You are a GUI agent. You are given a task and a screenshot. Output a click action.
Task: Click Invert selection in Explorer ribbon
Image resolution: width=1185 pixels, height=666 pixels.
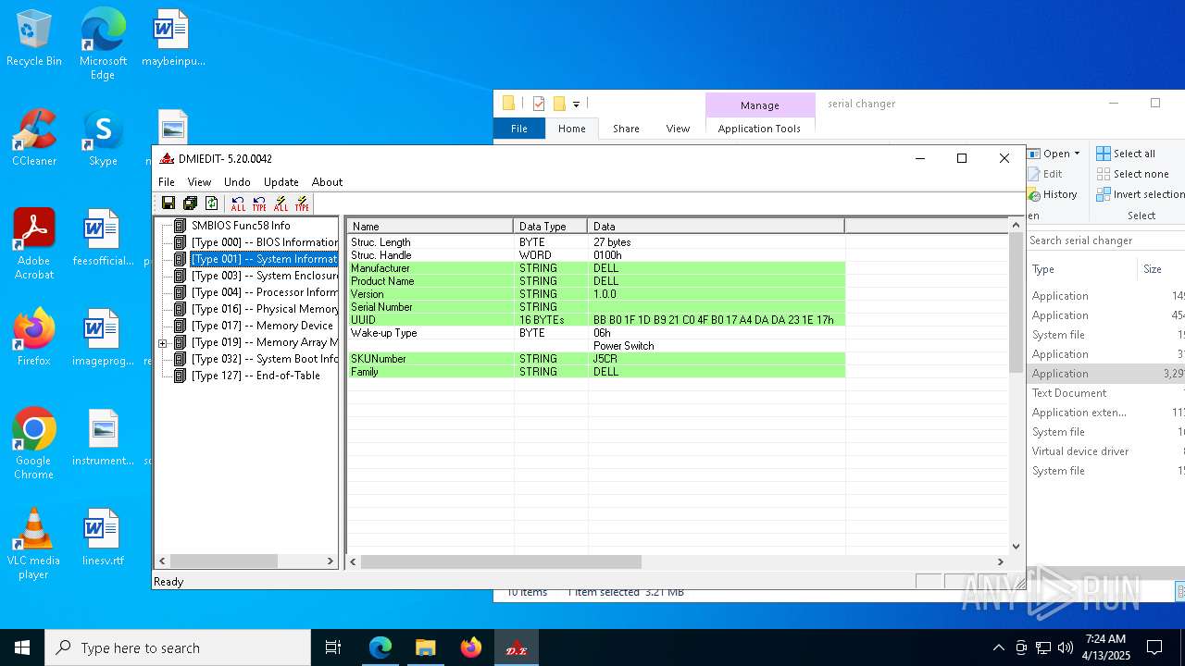coord(1141,194)
